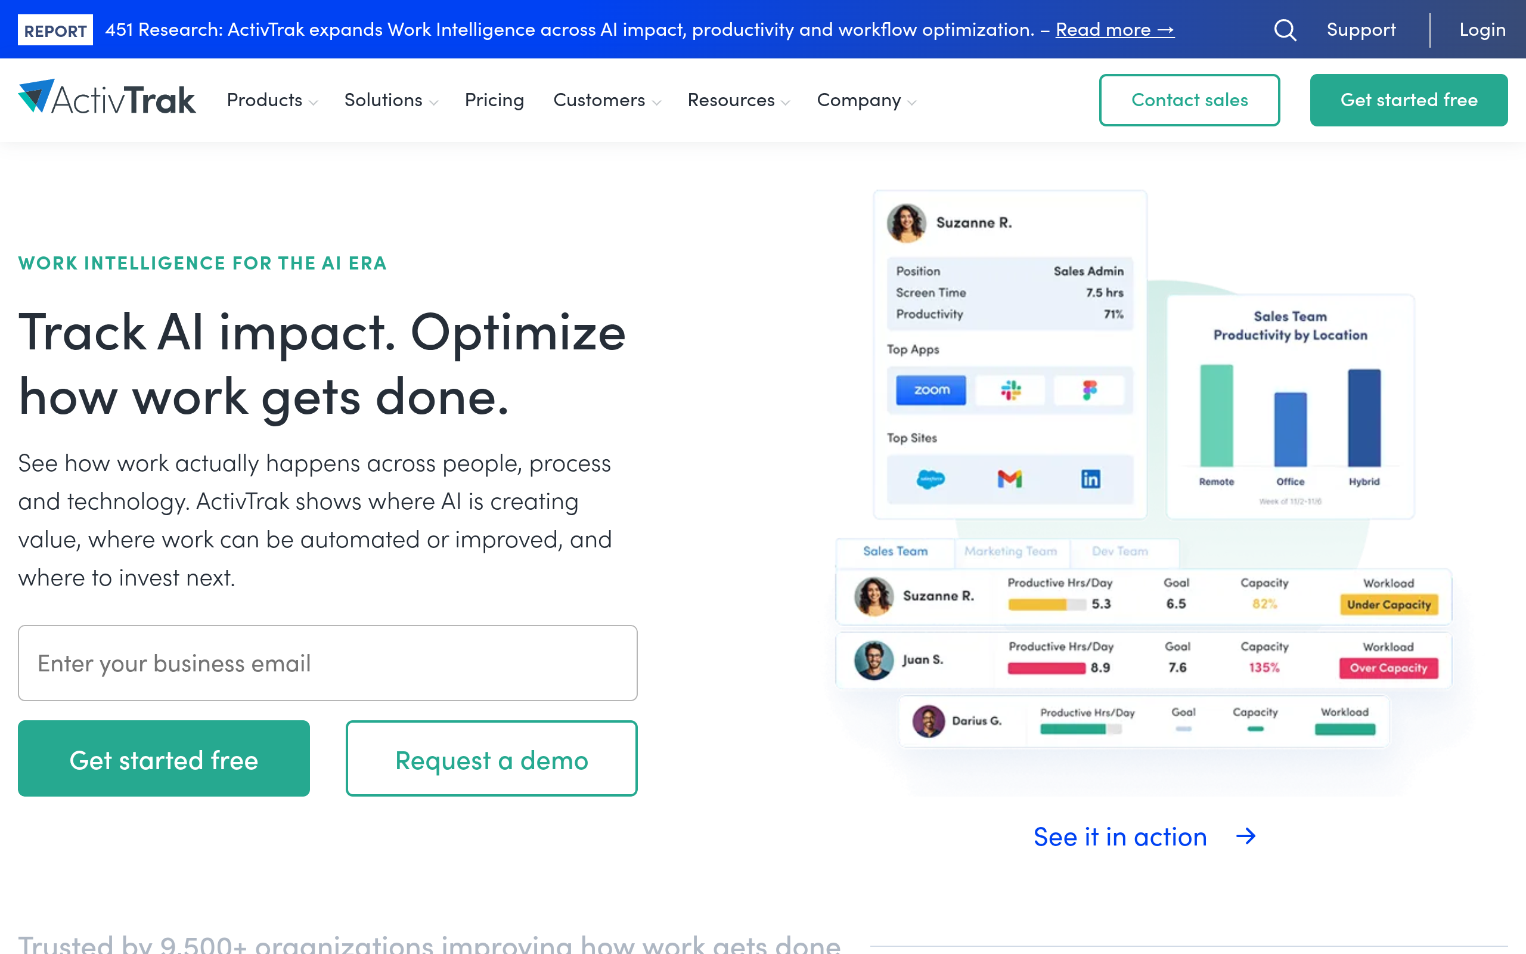Viewport: 1526px width, 954px height.
Task: Click the Office blue chart bar
Action: 1290,430
